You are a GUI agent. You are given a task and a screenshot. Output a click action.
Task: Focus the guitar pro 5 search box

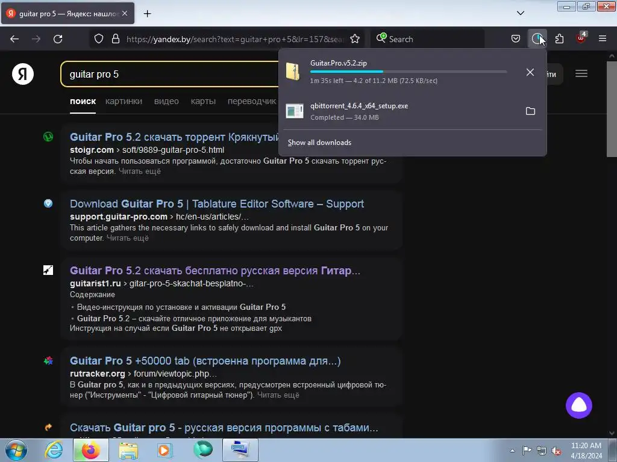point(169,74)
